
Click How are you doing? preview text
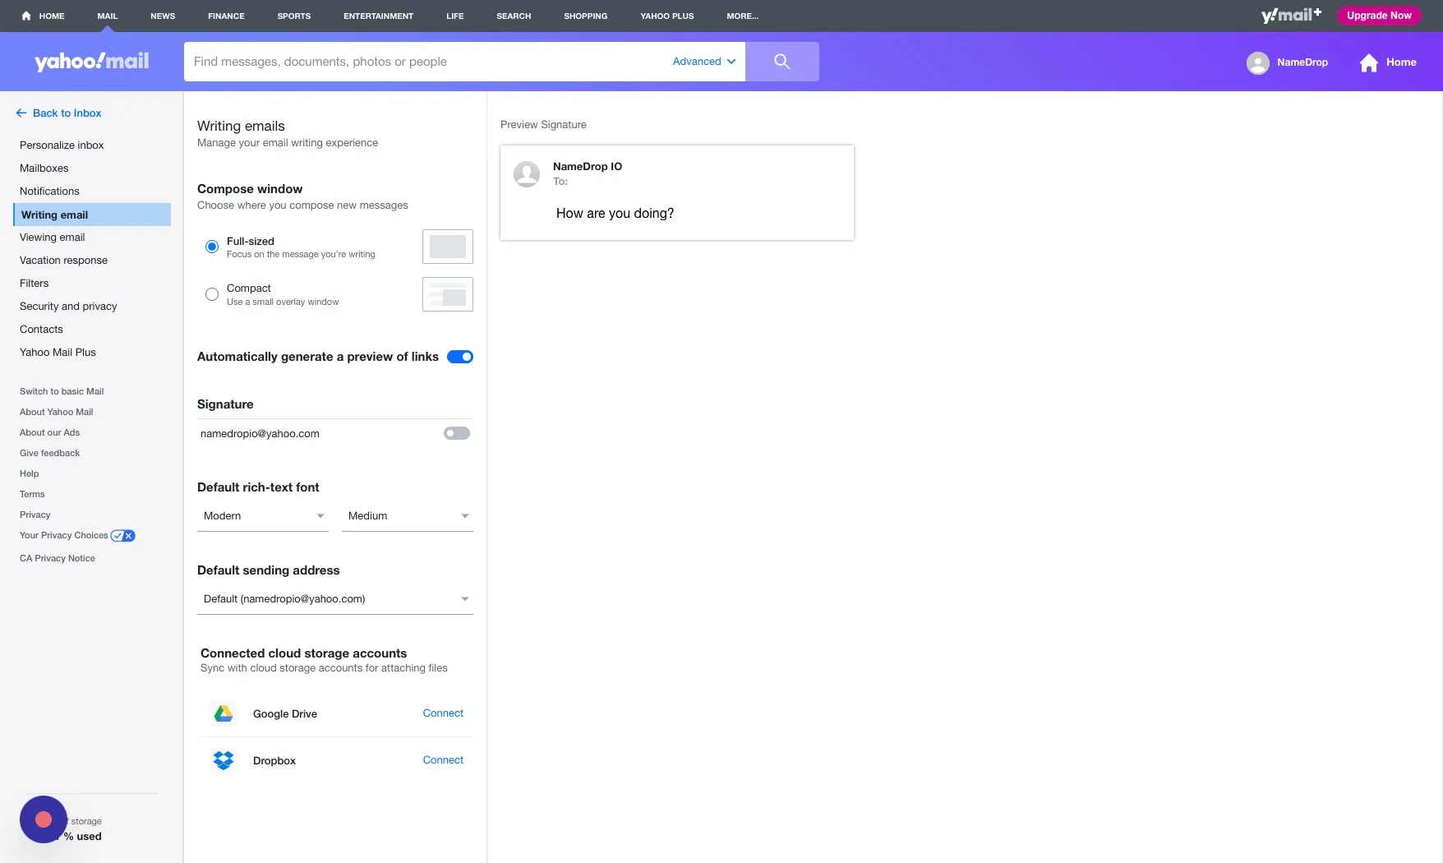click(x=615, y=214)
